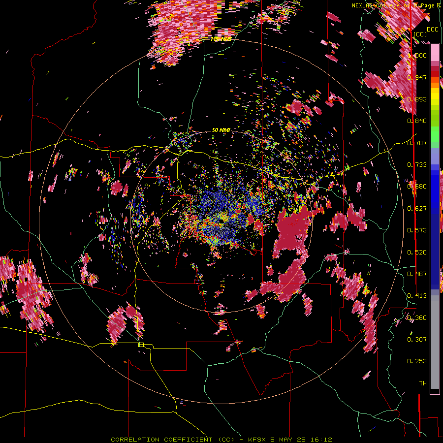Click the bright green segment of the color bar
The image size is (443, 443).
point(435,134)
